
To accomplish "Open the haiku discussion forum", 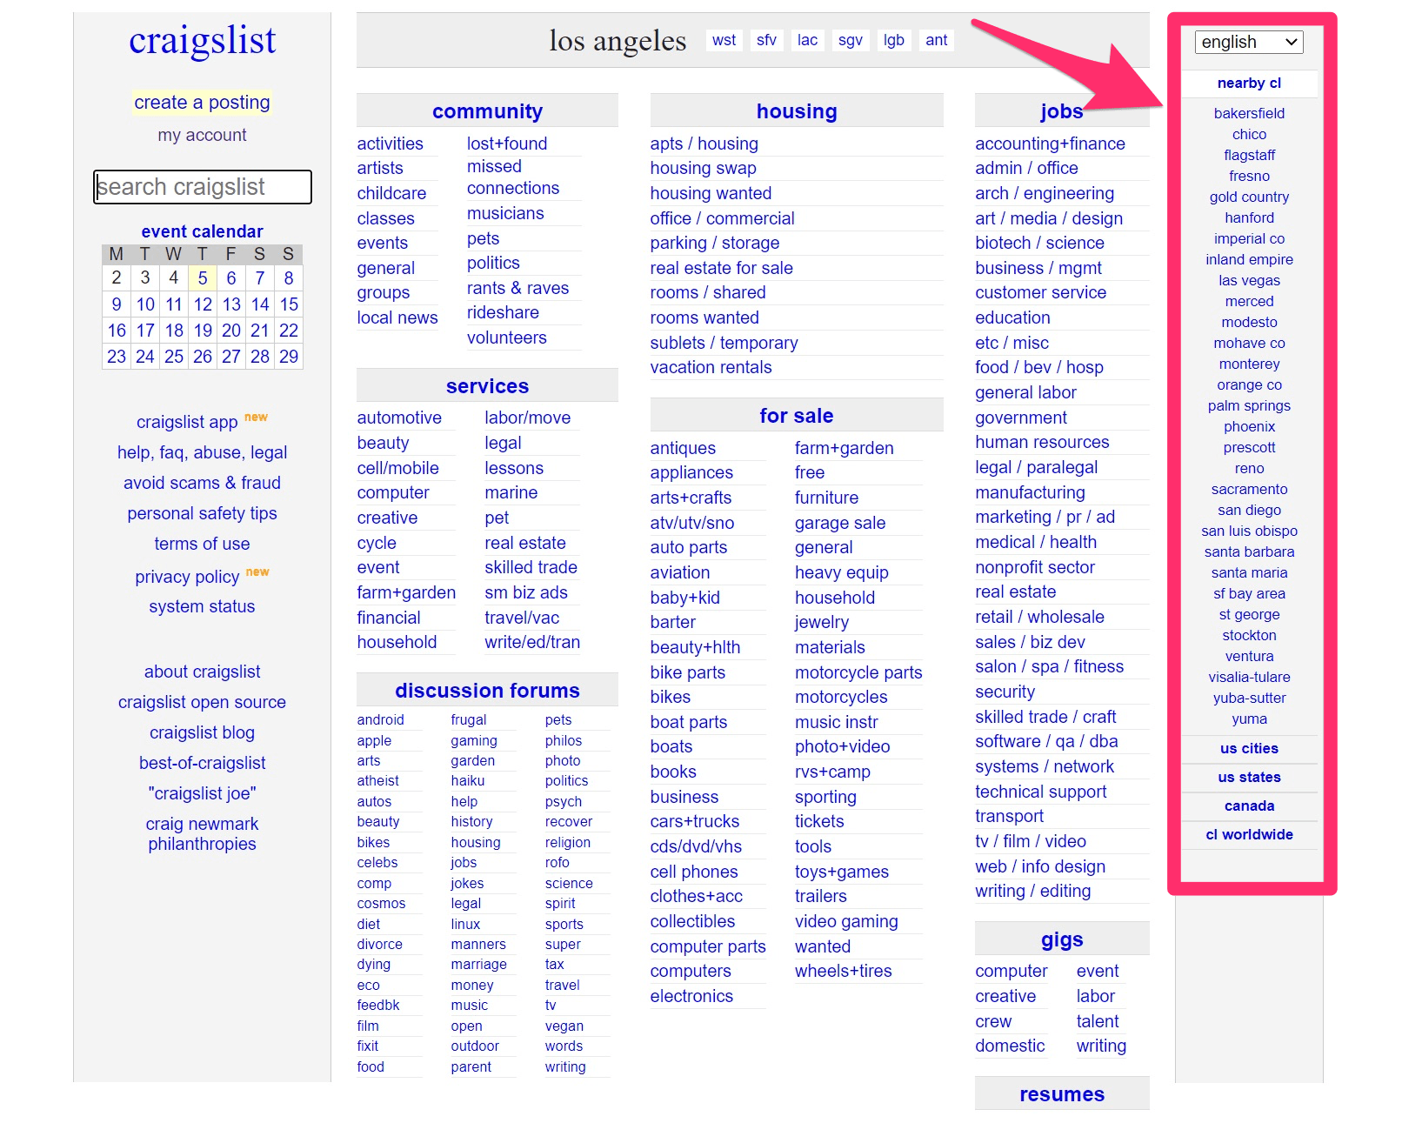I will (467, 781).
